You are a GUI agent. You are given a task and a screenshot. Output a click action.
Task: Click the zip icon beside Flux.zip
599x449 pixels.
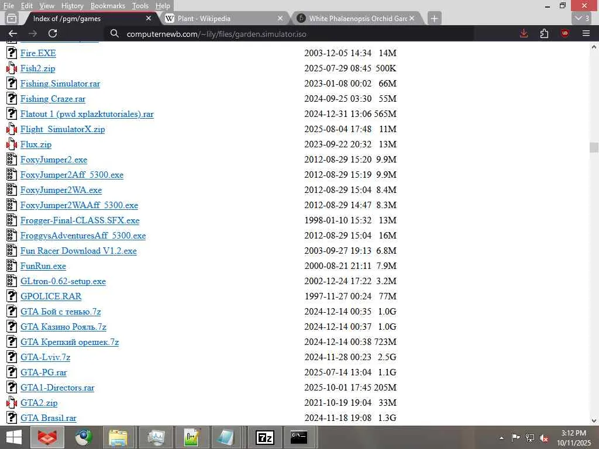tap(12, 144)
